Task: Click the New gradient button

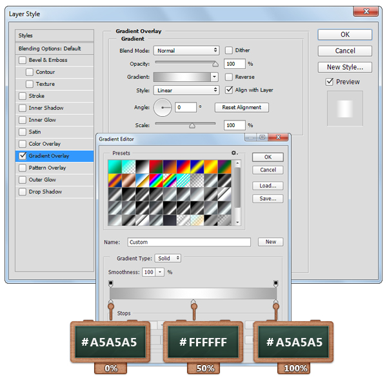Action: 270,242
